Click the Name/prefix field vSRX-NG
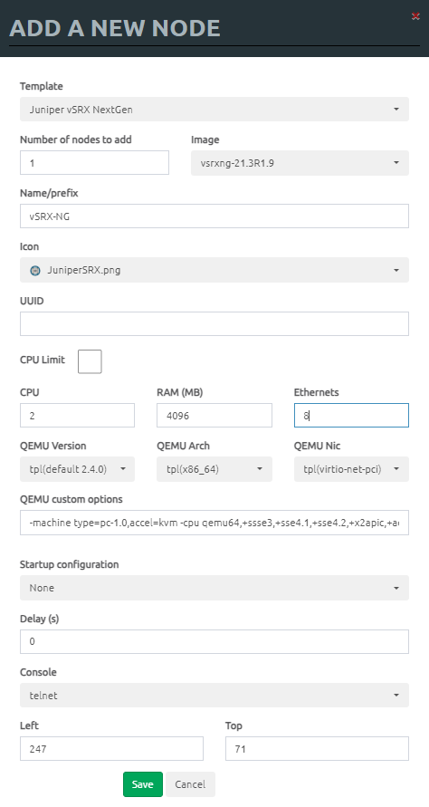Viewport: 429px width, 807px height. tap(214, 216)
